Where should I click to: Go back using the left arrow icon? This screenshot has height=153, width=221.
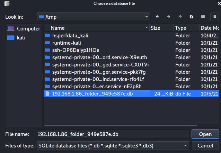157,17
